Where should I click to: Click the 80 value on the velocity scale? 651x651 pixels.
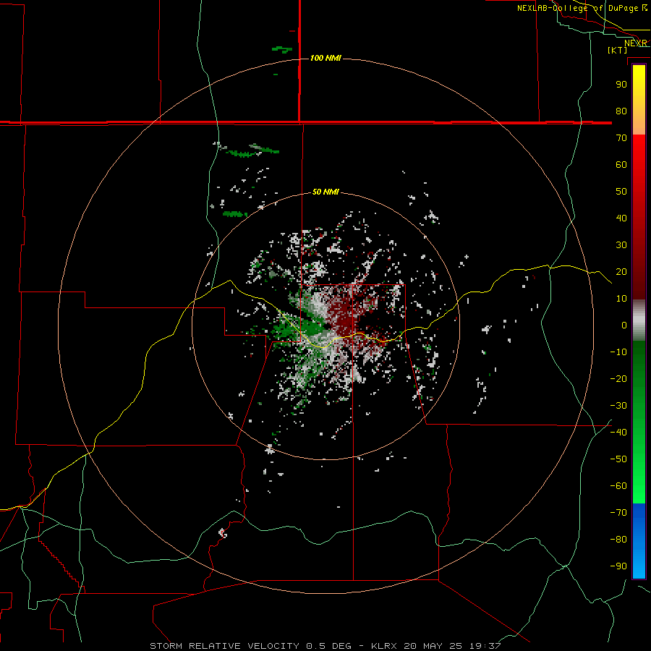tap(621, 111)
